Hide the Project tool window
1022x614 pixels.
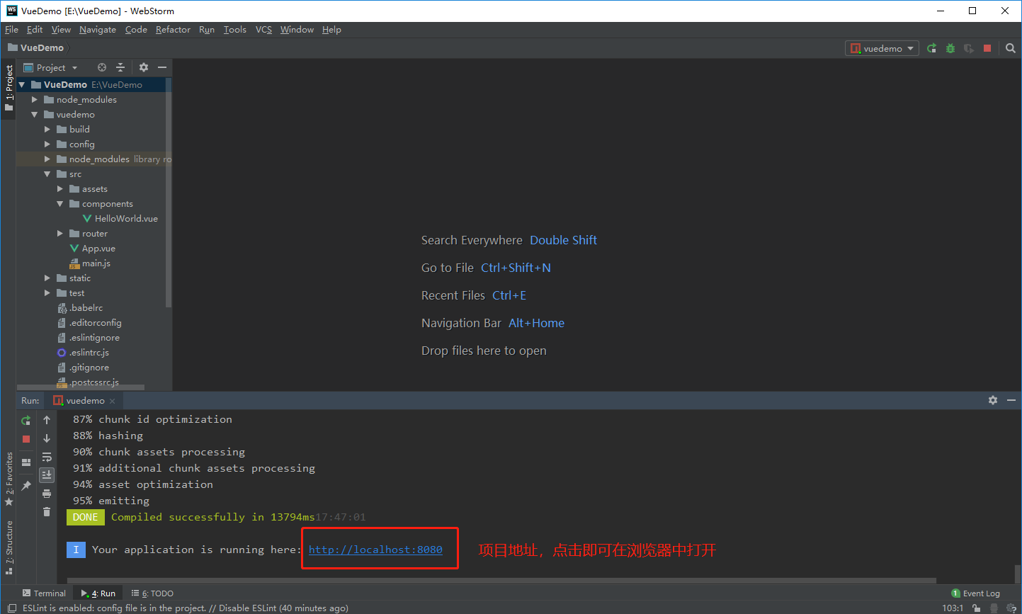162,67
